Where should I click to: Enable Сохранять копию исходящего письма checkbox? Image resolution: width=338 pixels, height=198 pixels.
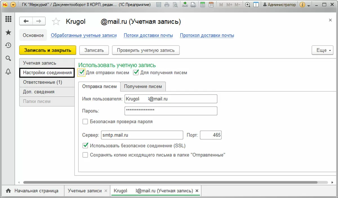coord(85,155)
